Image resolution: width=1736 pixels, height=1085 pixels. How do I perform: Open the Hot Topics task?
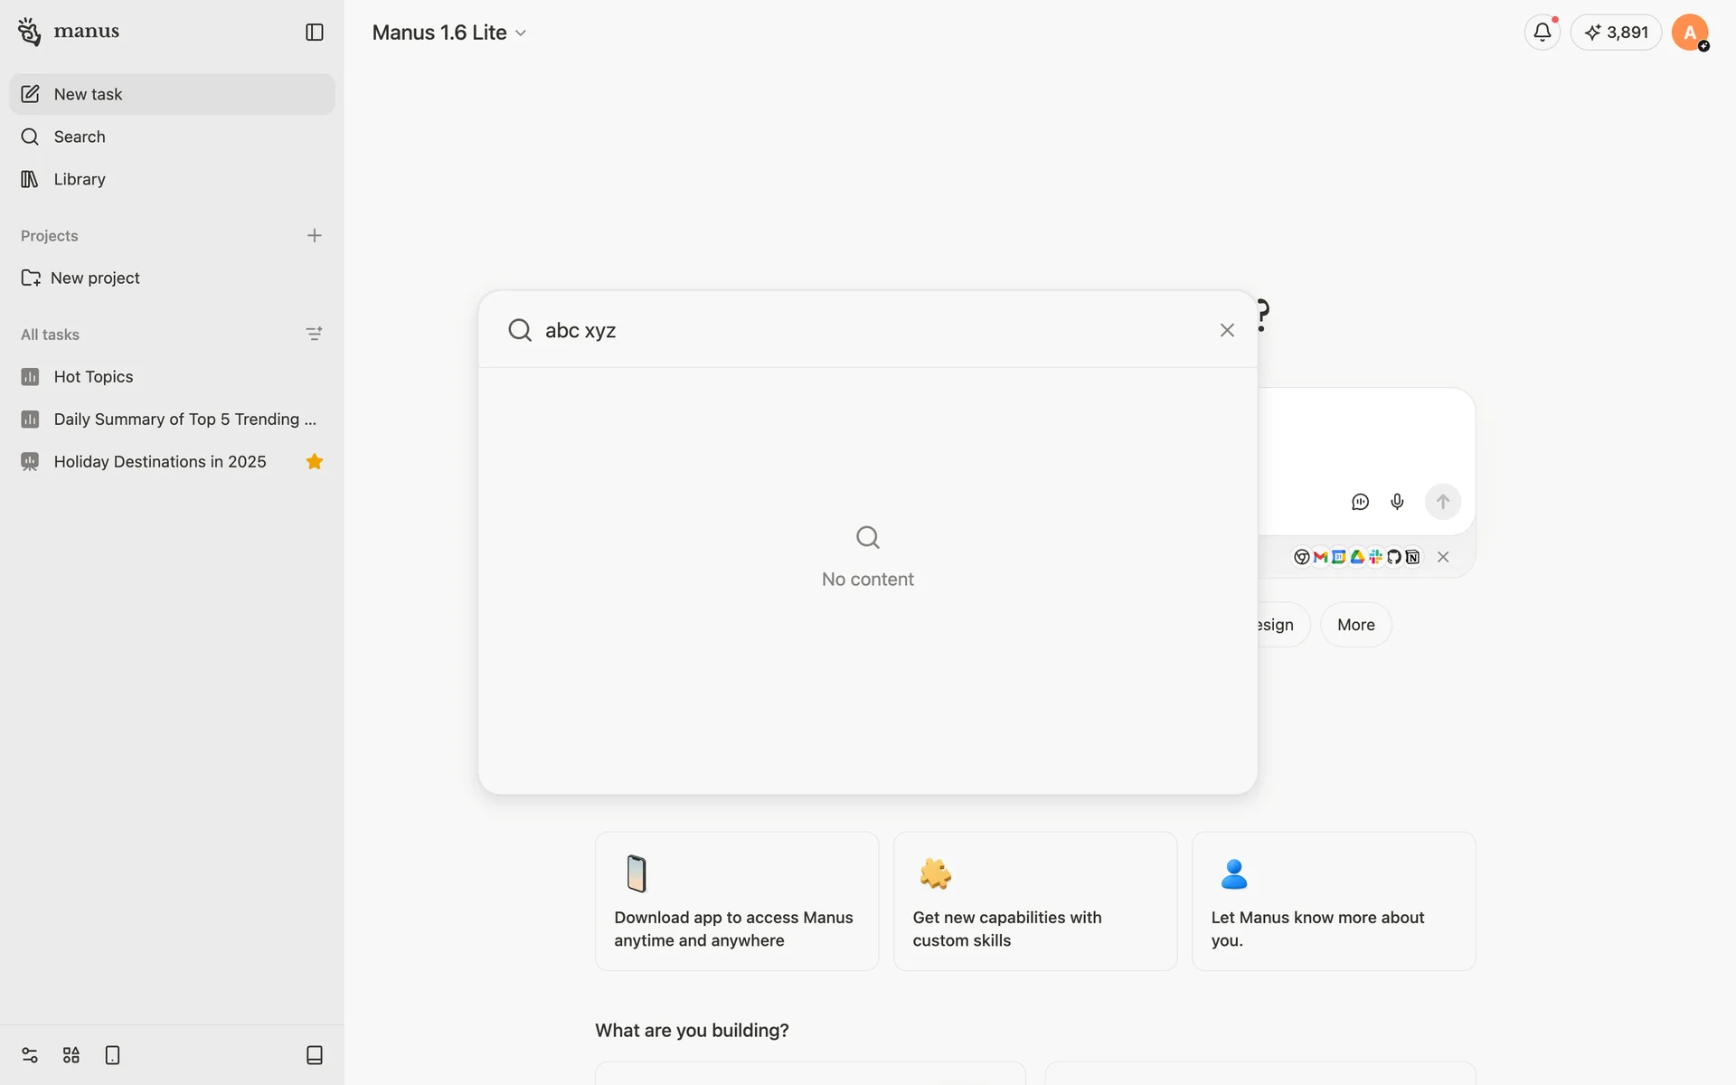pyautogui.click(x=93, y=377)
